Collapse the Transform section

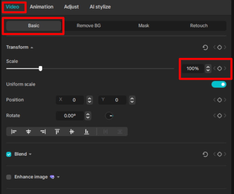point(32,47)
